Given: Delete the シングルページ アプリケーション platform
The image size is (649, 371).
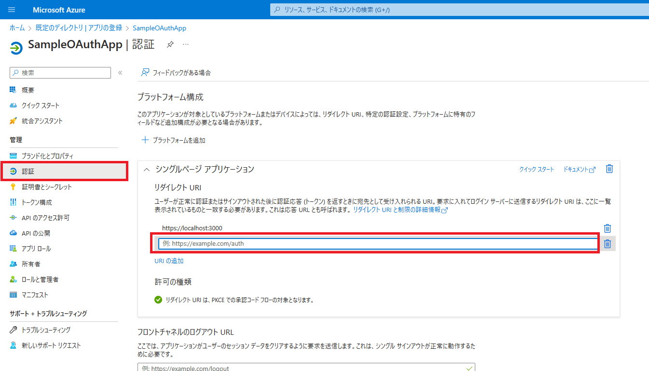Looking at the screenshot, I should click(609, 169).
